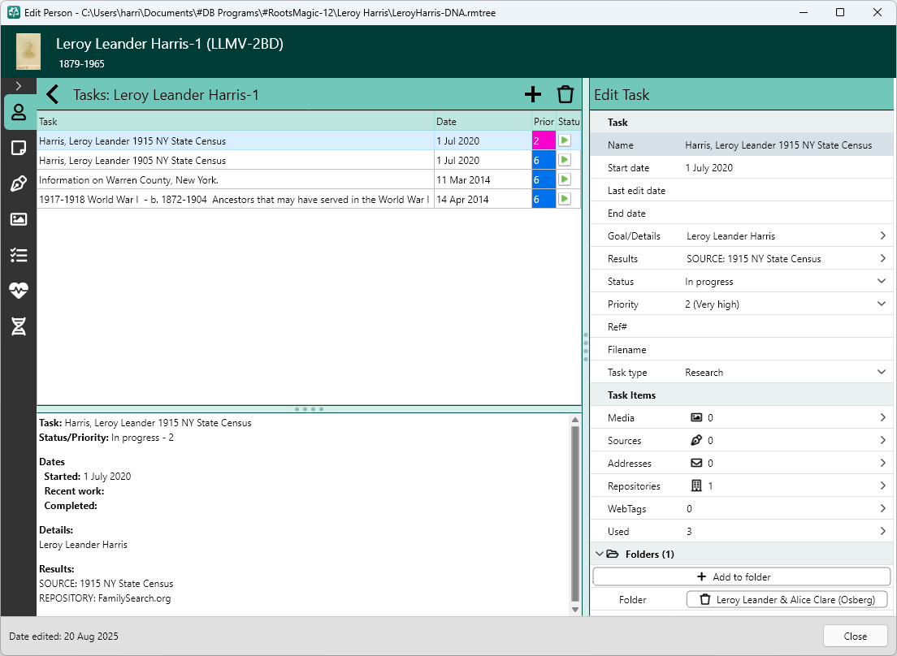Click scroll down arrow in task details

tap(575, 610)
